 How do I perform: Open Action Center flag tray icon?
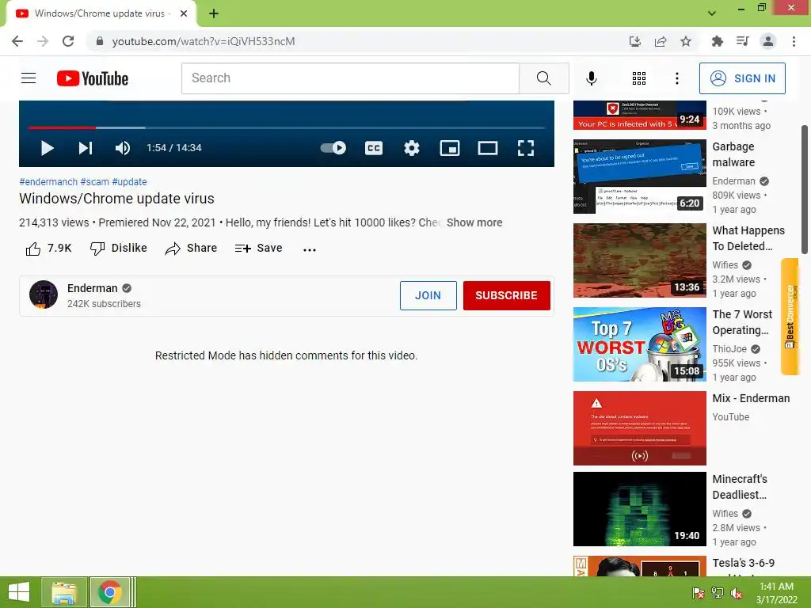pos(698,593)
